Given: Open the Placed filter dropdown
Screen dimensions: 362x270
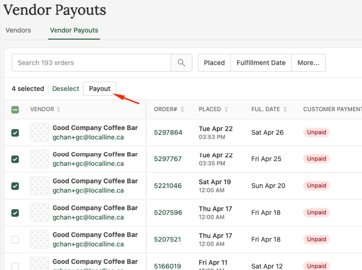Looking at the screenshot, I should (x=214, y=63).
